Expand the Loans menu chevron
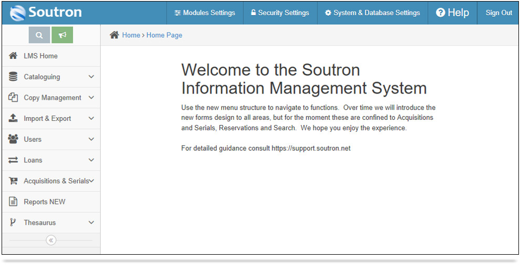 coord(91,160)
